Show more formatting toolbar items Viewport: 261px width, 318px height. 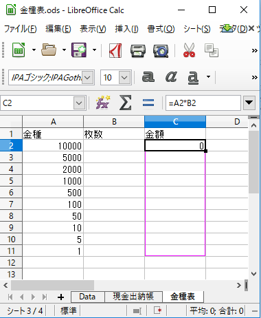(x=255, y=78)
